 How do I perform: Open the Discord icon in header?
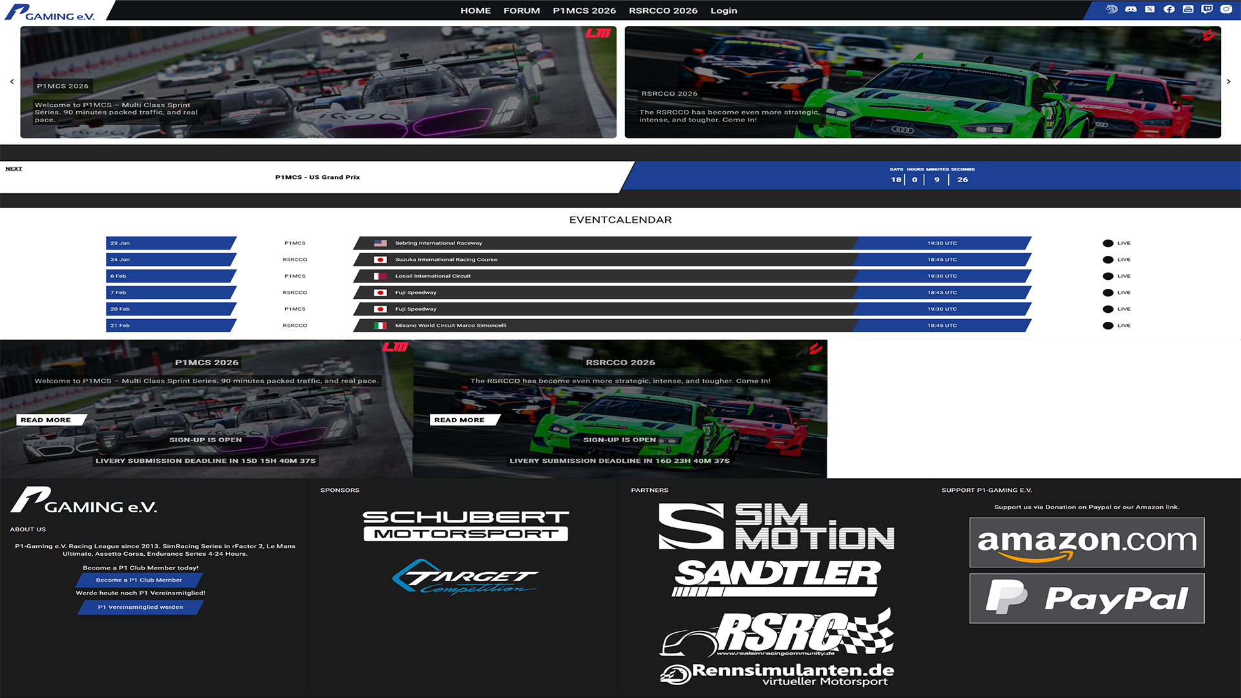tap(1130, 10)
